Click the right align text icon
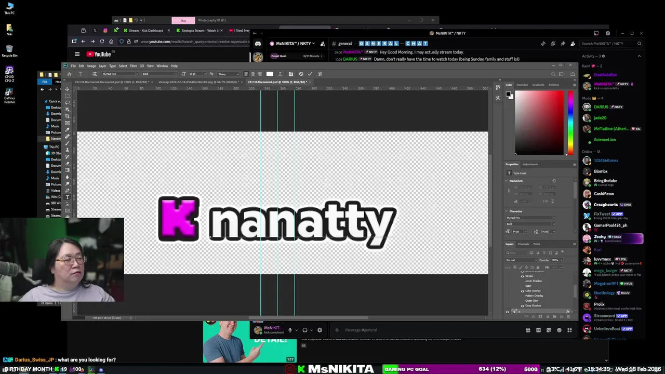This screenshot has height=374, width=665. [x=260, y=74]
